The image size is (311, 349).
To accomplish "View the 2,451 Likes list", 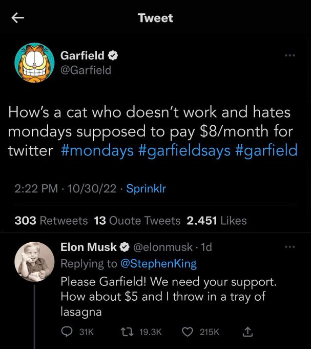I will click(216, 221).
